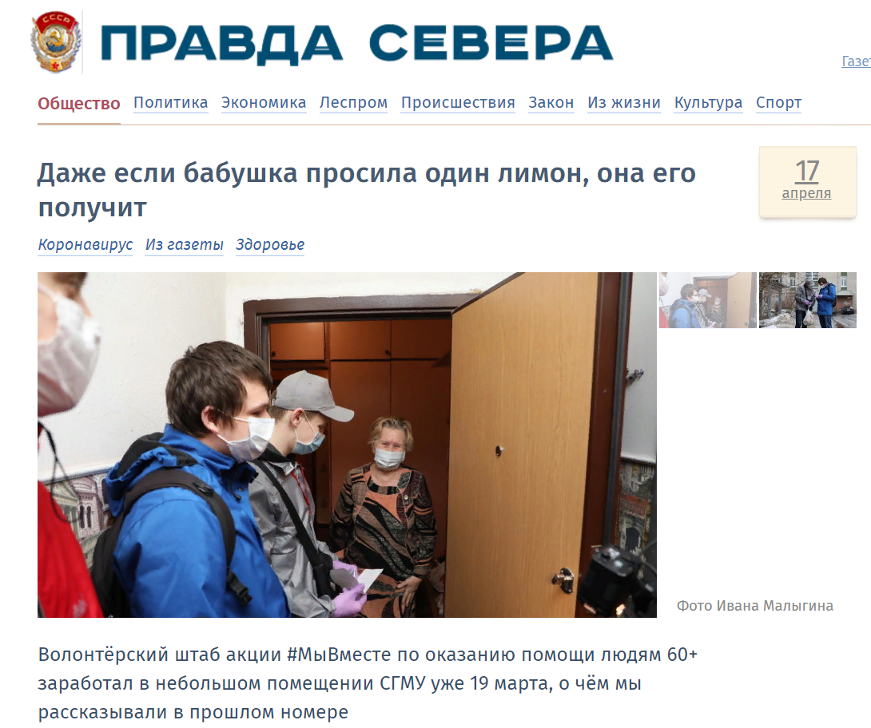Click the Коронавирус tag
The width and height of the screenshot is (871, 728).
[86, 245]
